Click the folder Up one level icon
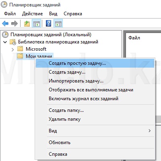The width and height of the screenshot is (161, 161). point(27,23)
